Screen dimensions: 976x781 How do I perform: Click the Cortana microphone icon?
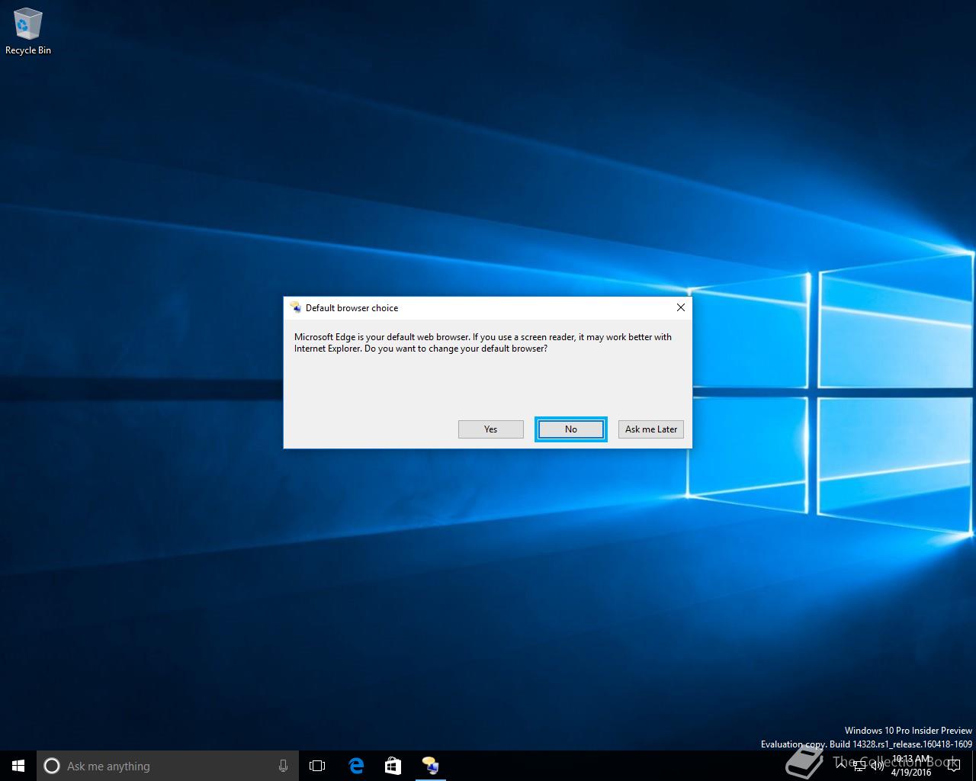(x=283, y=766)
